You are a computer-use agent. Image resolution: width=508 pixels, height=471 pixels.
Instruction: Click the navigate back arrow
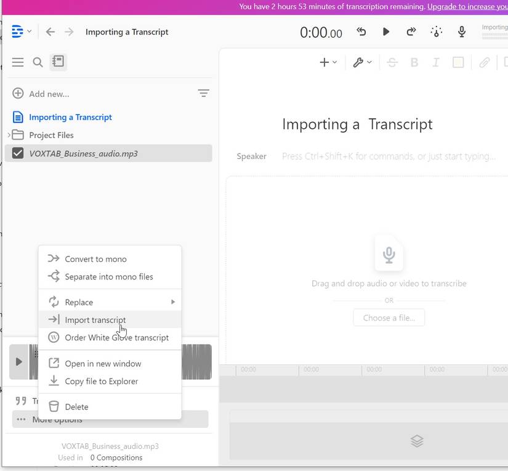[50, 31]
